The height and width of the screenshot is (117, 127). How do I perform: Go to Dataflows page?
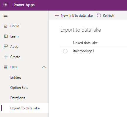18,98
